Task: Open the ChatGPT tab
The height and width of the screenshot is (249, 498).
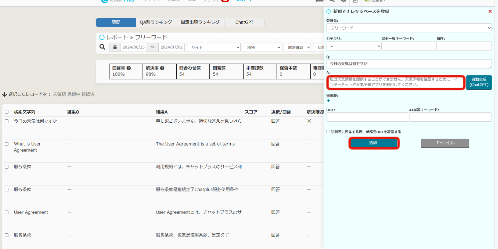Action: (x=244, y=22)
